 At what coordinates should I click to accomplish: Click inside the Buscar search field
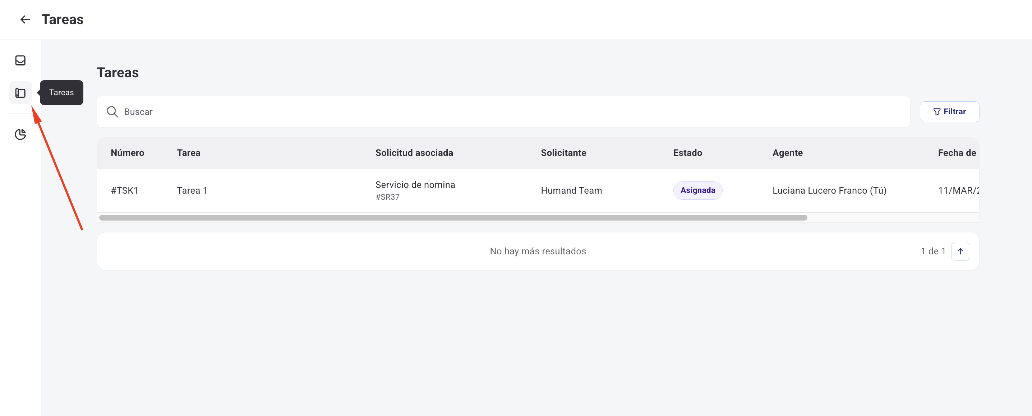pyautogui.click(x=240, y=112)
